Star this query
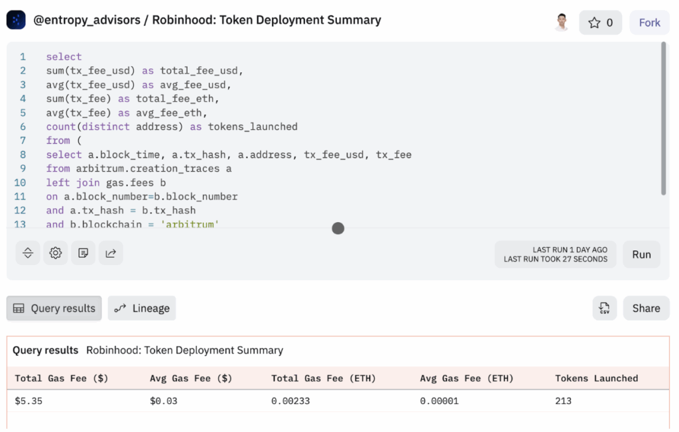 [x=600, y=23]
